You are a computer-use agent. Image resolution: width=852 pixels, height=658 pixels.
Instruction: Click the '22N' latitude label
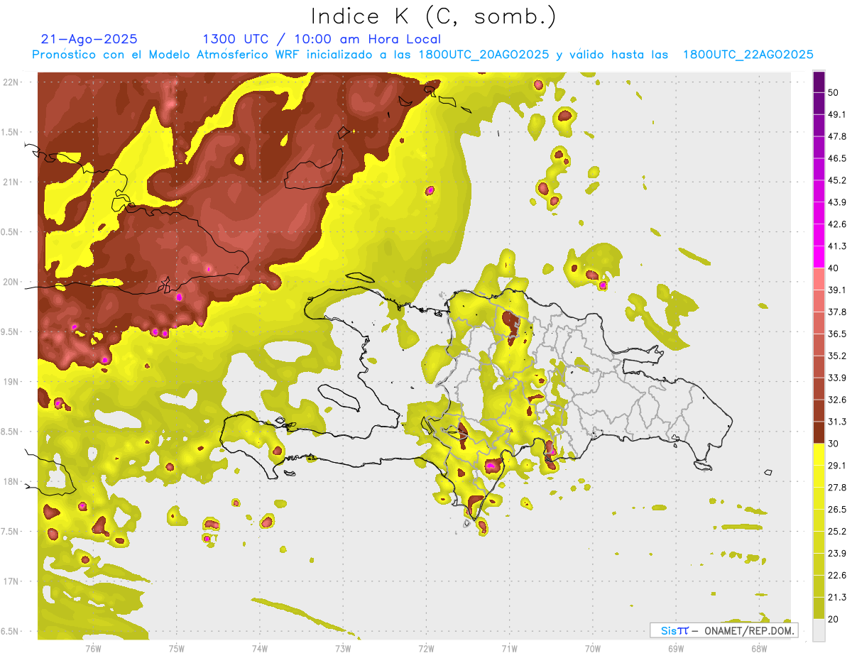tap(12, 82)
